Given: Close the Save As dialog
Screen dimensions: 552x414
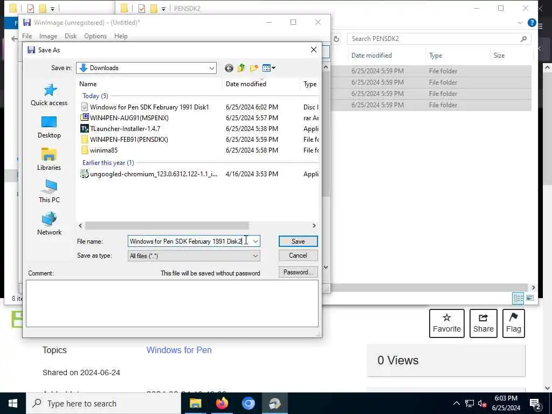Looking at the screenshot, I should click(313, 50).
